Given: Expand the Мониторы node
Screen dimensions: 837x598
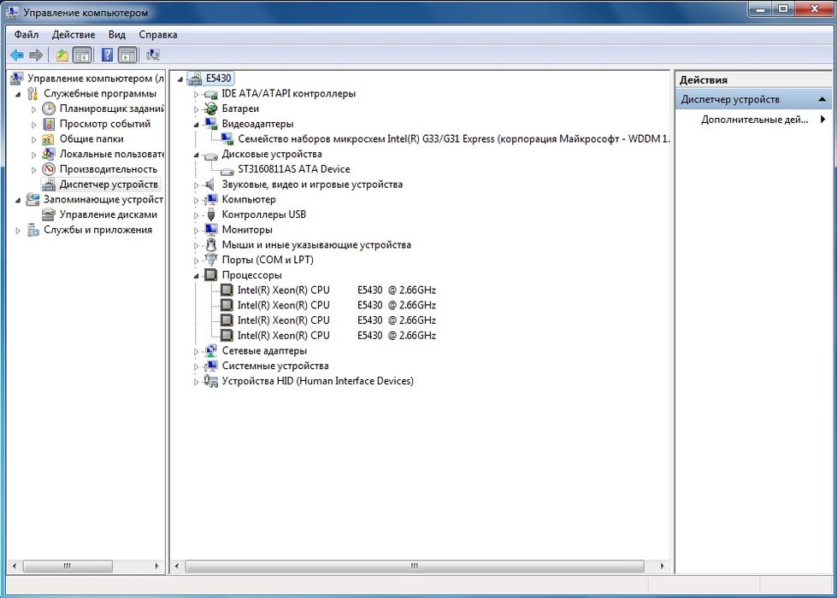Looking at the screenshot, I should coord(196,231).
